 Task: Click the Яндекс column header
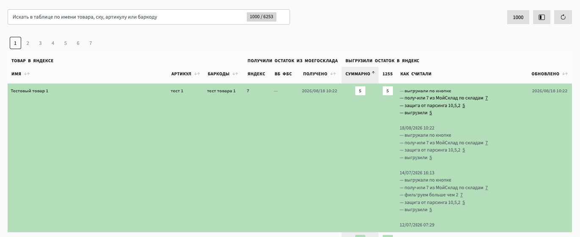(x=256, y=74)
